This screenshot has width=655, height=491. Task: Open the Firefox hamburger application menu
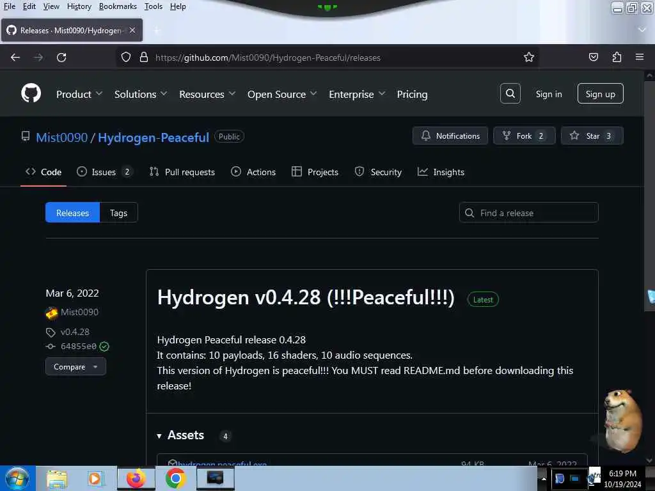640,57
